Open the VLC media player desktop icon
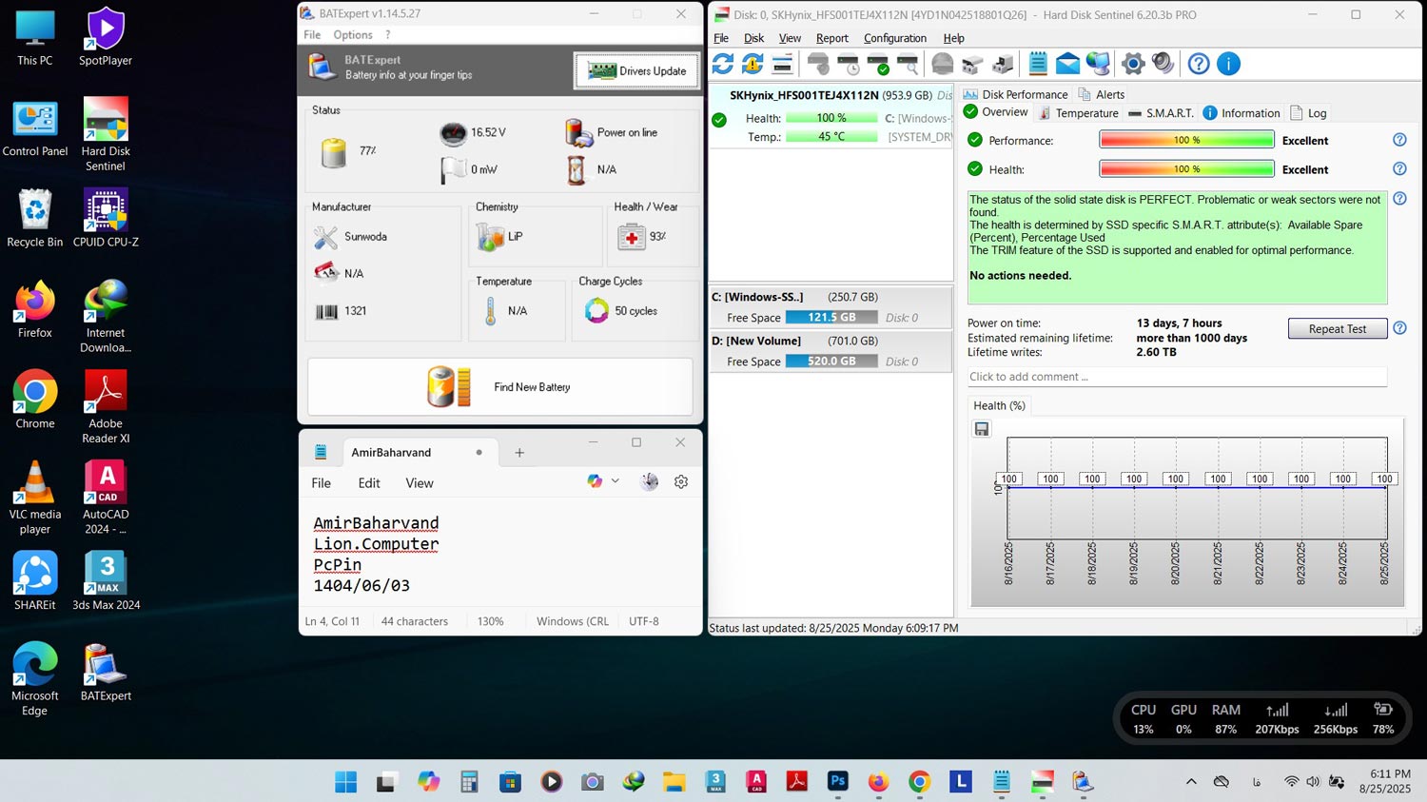1427x802 pixels. point(35,498)
